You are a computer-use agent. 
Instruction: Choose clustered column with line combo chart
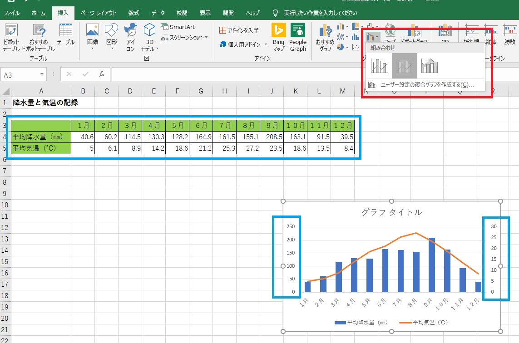pos(379,65)
